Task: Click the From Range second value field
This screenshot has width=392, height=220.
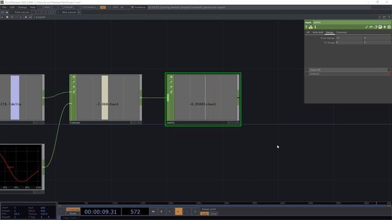Action: [377, 38]
